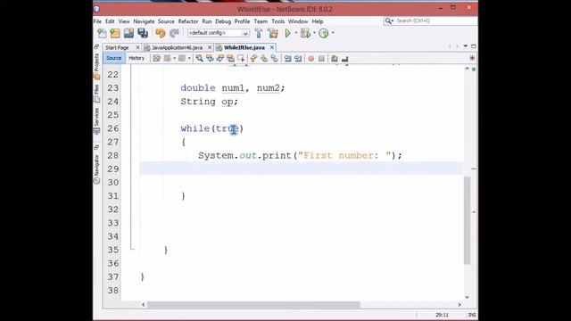The height and width of the screenshot is (321, 571).
Task: Create a new file from the toolbar
Action: [102, 33]
